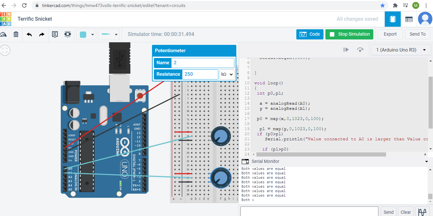Bookmark this page with the star icon
The width and height of the screenshot is (433, 216).
[383, 5]
